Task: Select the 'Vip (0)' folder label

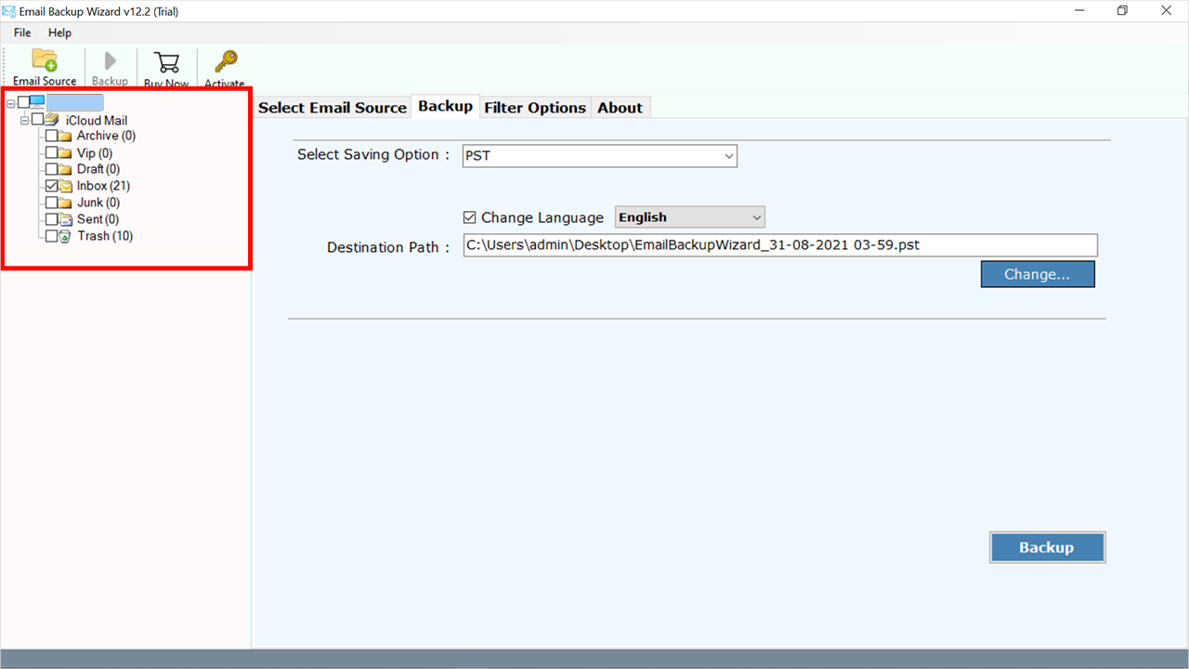Action: point(95,152)
